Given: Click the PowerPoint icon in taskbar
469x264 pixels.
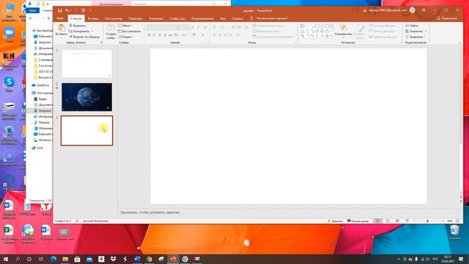Looking at the screenshot, I should (173, 259).
